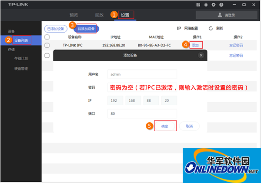This screenshot has height=183, width=261.
Task: Open 硬盘管理 in the sidebar
Action: coord(21,69)
